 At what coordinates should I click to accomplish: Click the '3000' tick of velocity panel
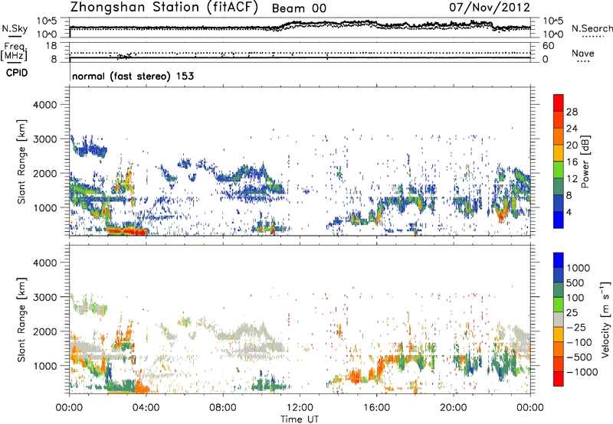click(x=45, y=297)
